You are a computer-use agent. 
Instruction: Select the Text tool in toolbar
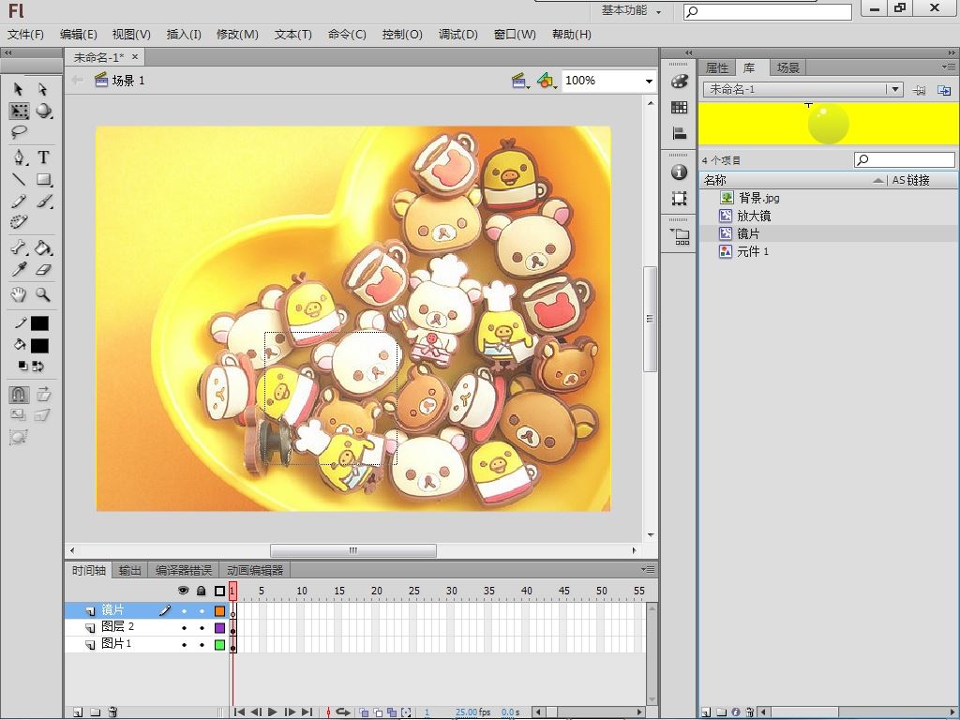pos(43,157)
